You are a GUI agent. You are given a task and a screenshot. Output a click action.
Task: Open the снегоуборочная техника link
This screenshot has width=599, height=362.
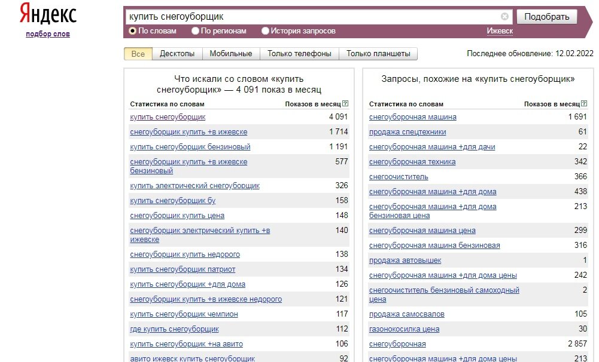coord(412,162)
